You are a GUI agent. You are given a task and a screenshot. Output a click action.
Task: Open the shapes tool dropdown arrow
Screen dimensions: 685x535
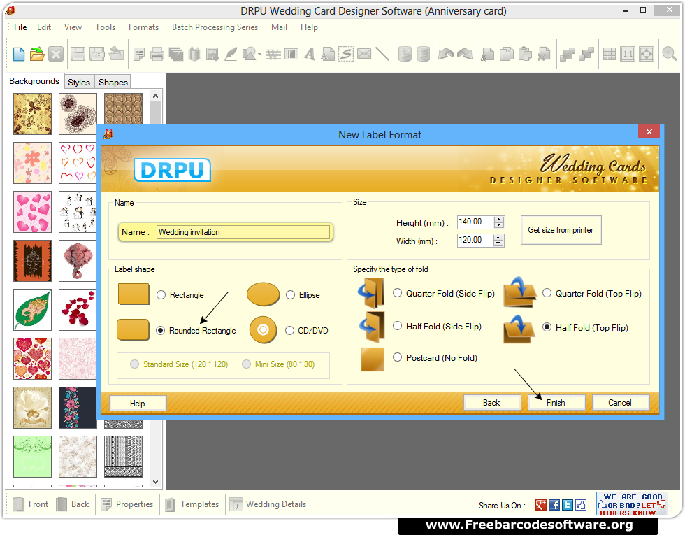[x=259, y=55]
